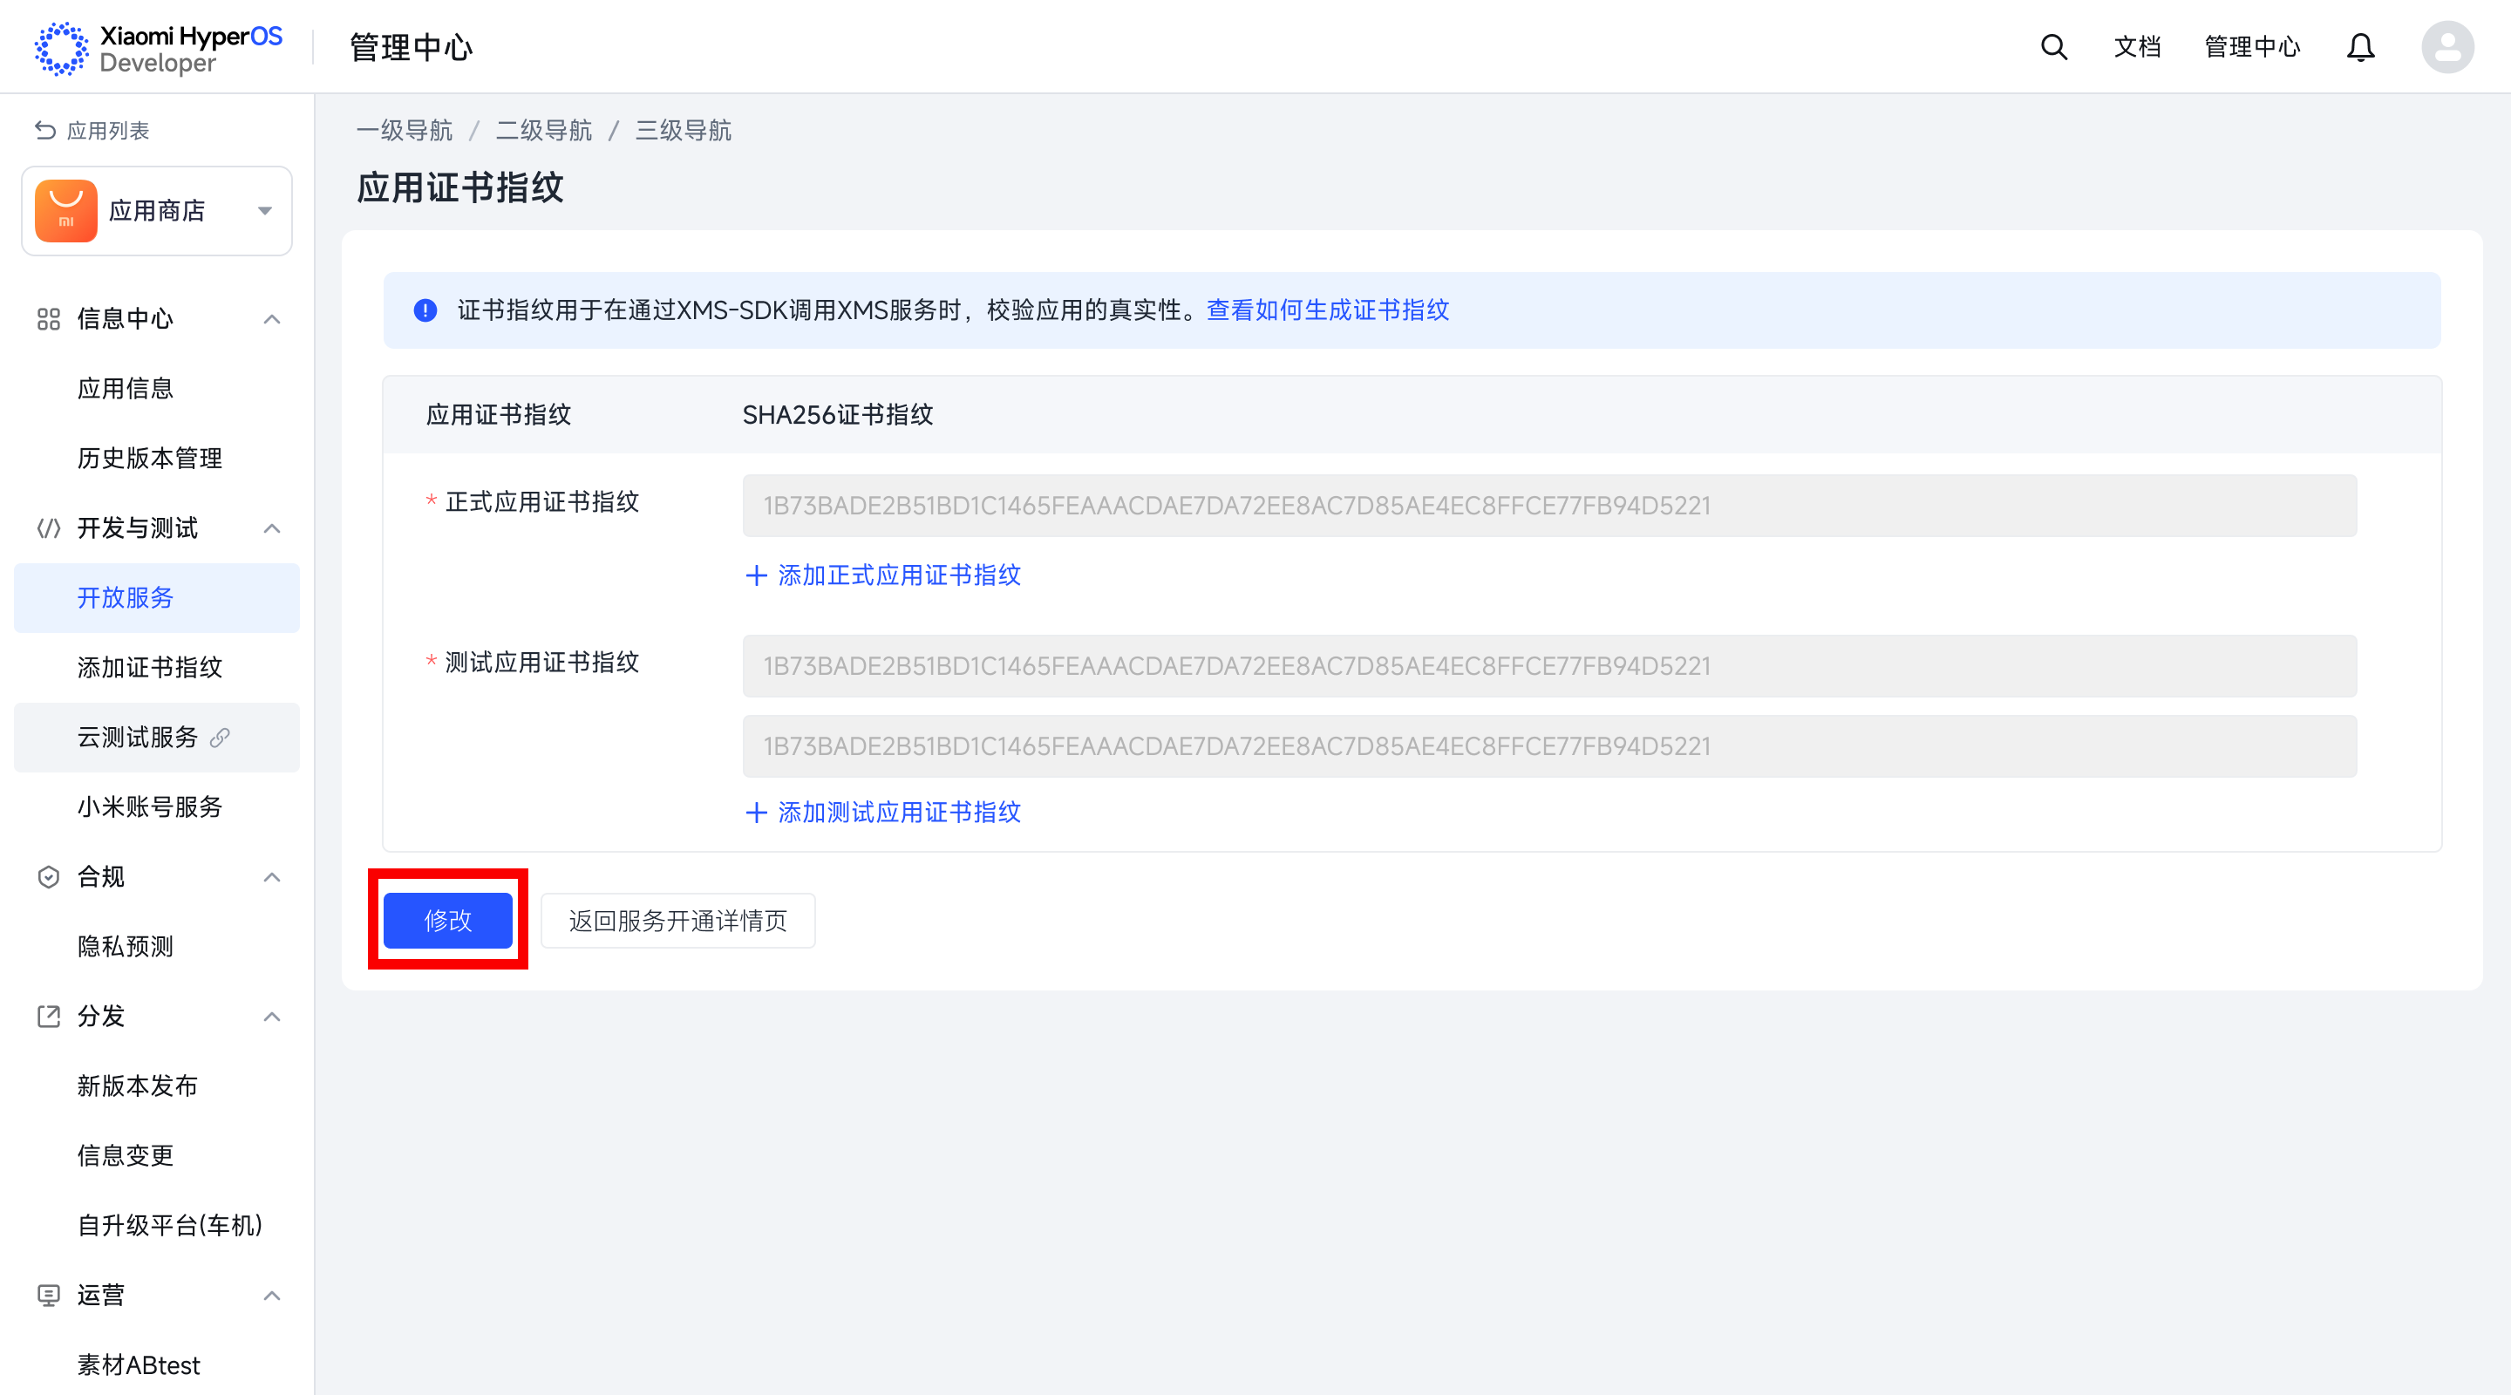Click the blue 修改 button
This screenshot has height=1395, width=2511.
click(x=447, y=920)
